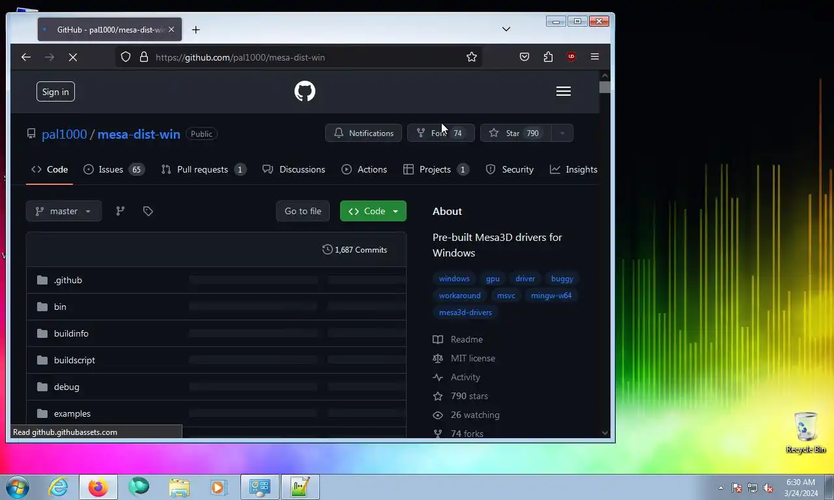
Task: Click the Sign in button
Action: pos(55,92)
